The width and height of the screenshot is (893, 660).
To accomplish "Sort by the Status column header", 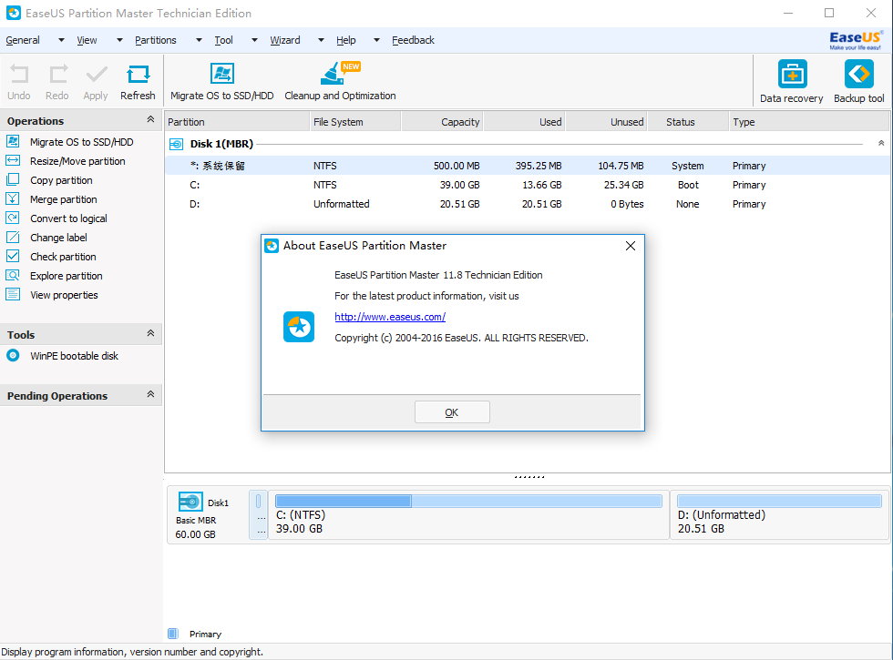I will (688, 122).
